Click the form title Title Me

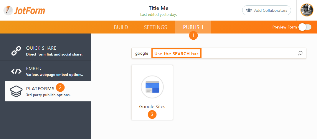[x=158, y=8]
